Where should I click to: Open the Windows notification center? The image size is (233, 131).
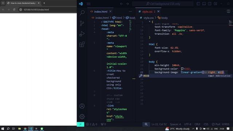[x=228, y=128]
